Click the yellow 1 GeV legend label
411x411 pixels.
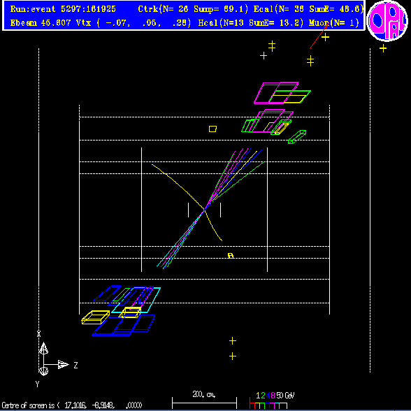[x=258, y=396]
